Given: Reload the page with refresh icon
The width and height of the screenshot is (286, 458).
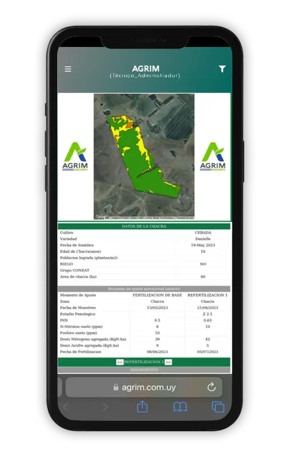Looking at the screenshot, I should click(x=211, y=388).
